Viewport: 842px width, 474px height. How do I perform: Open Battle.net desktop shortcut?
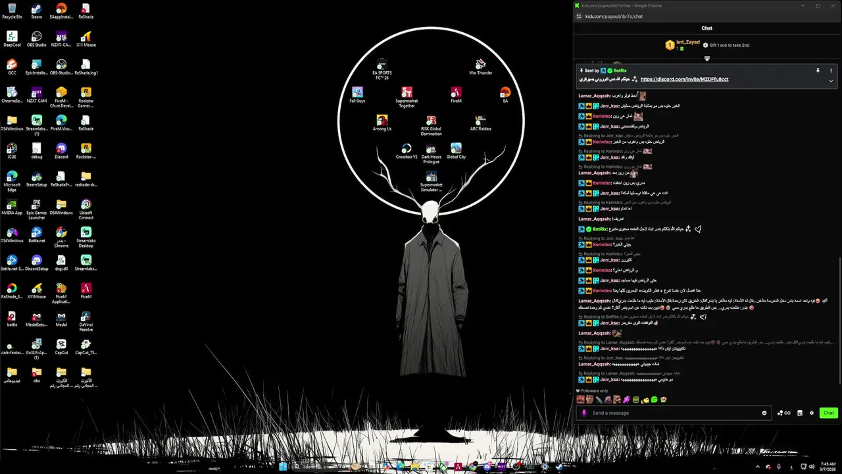pos(36,235)
